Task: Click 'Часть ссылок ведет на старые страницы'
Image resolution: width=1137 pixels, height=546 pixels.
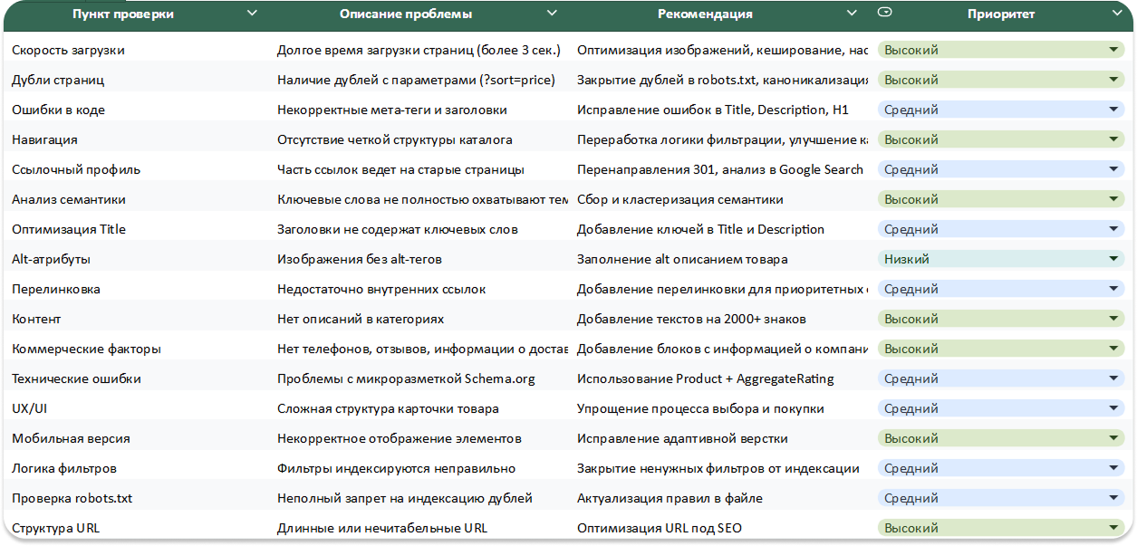Action: pos(400,169)
